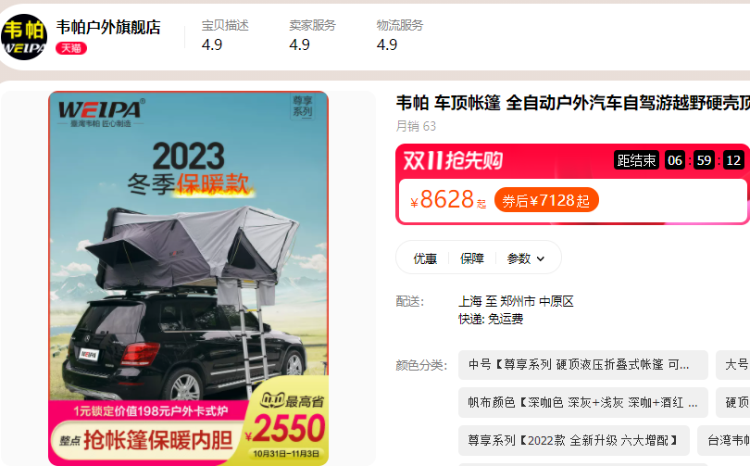The image size is (750, 466).
Task: View the 物流服务 4.9 rating
Action: 400,35
